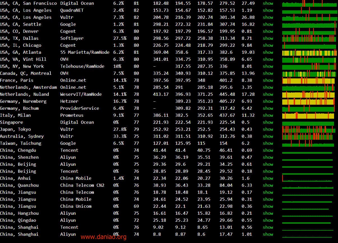Open show link for France, Paris Online.net
This screenshot has width=338, height=243.
coord(268,80)
